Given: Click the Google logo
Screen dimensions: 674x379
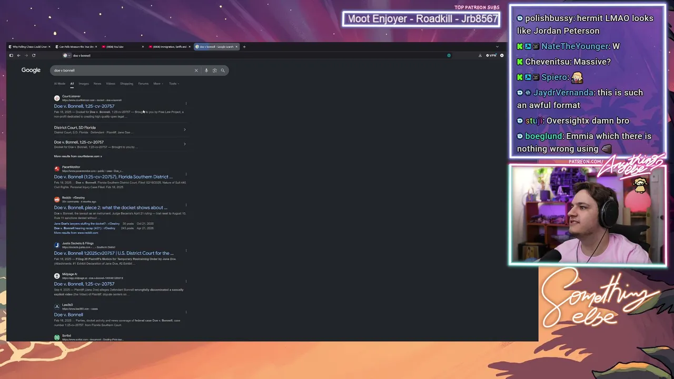Looking at the screenshot, I should point(31,70).
